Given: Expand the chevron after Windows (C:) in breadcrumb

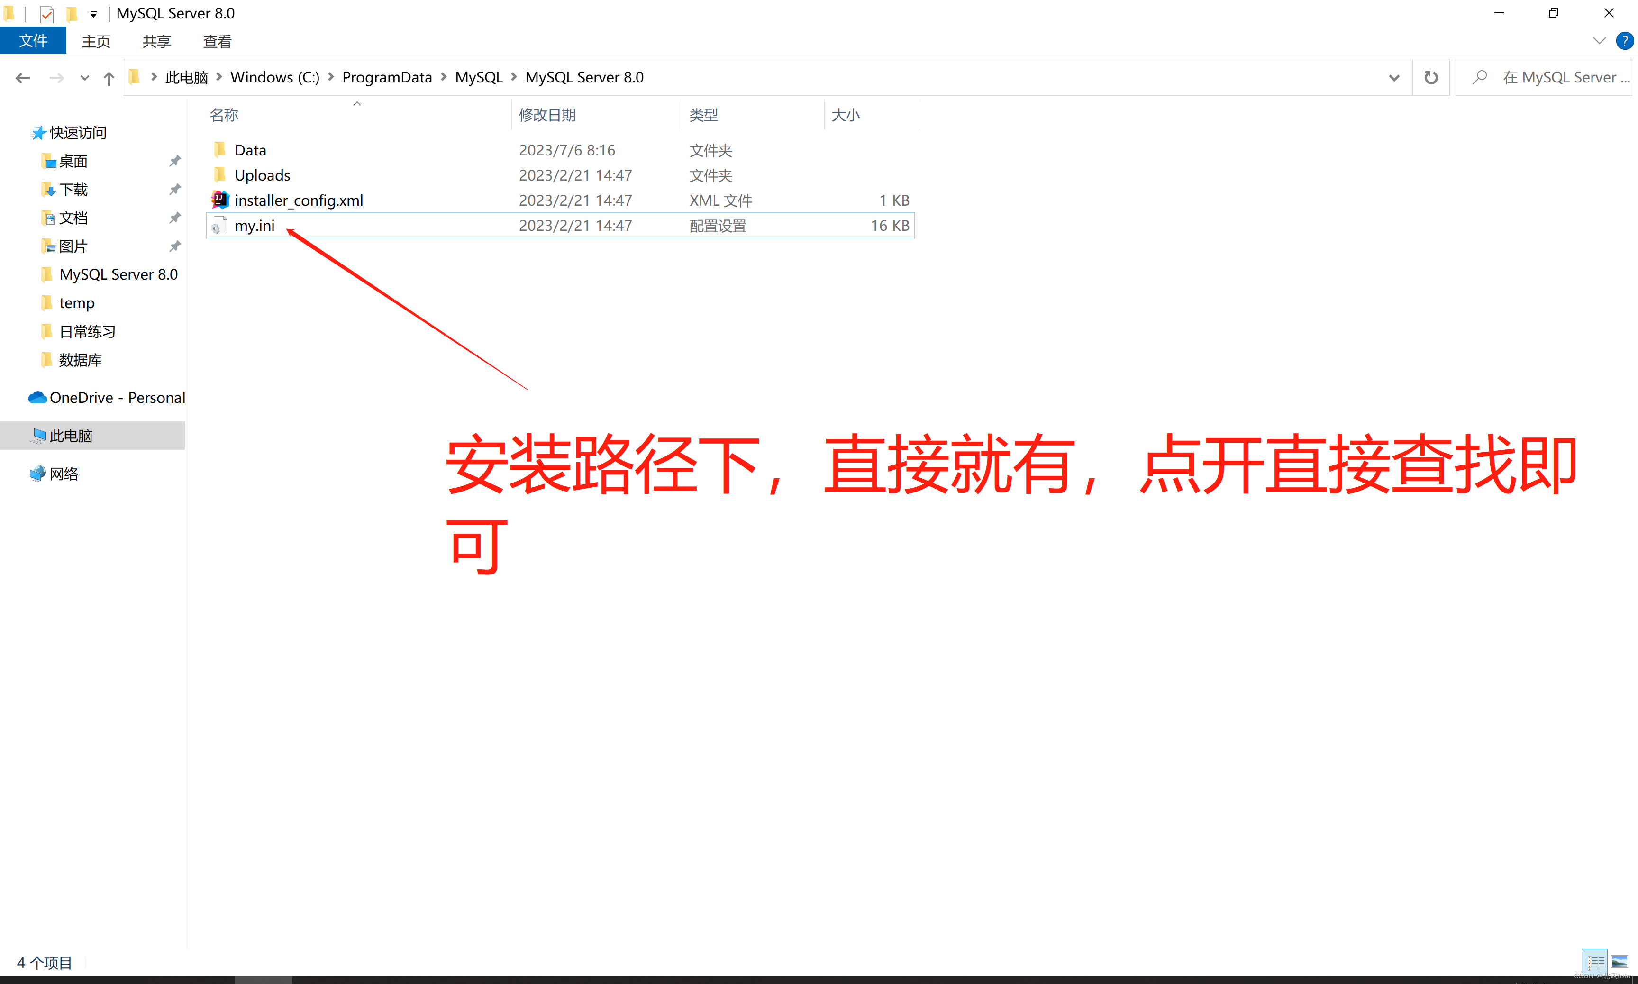Looking at the screenshot, I should click(x=331, y=78).
